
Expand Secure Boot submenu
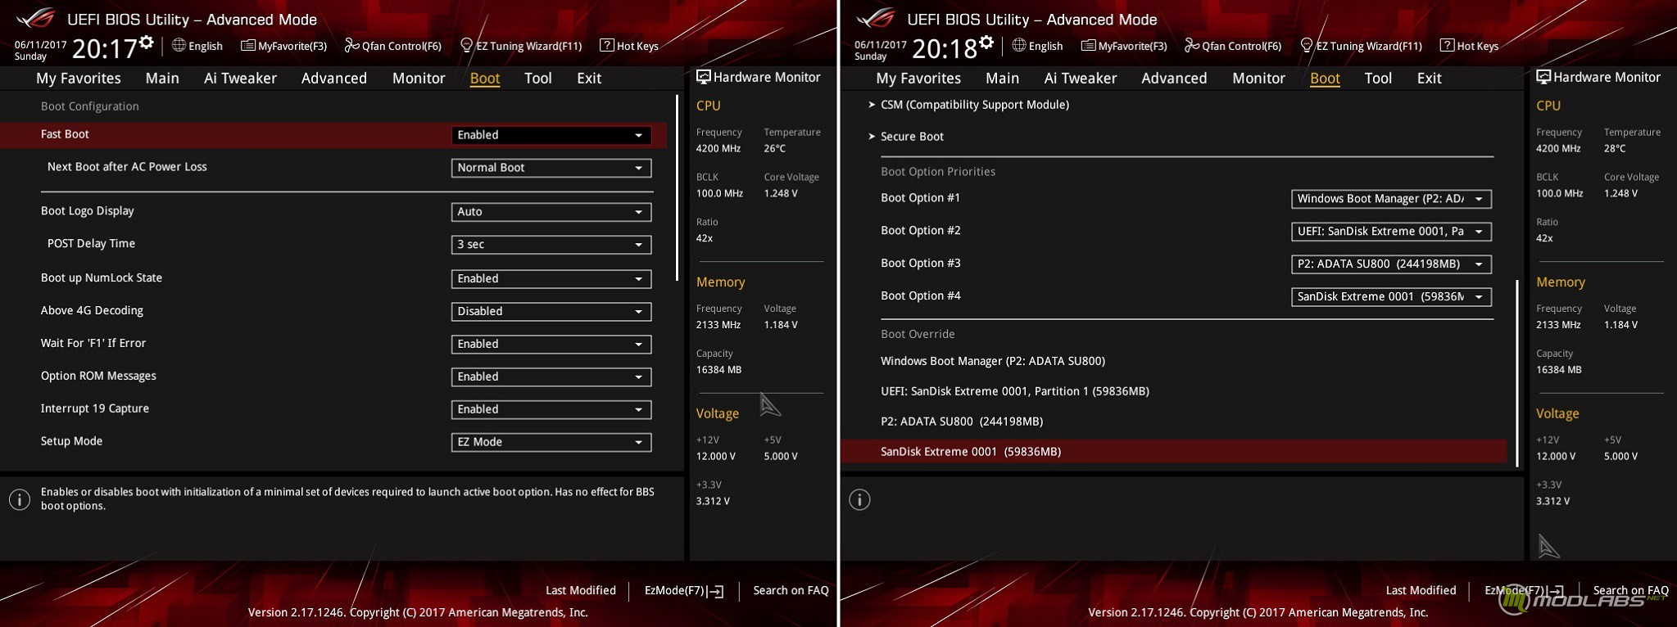coord(906,137)
